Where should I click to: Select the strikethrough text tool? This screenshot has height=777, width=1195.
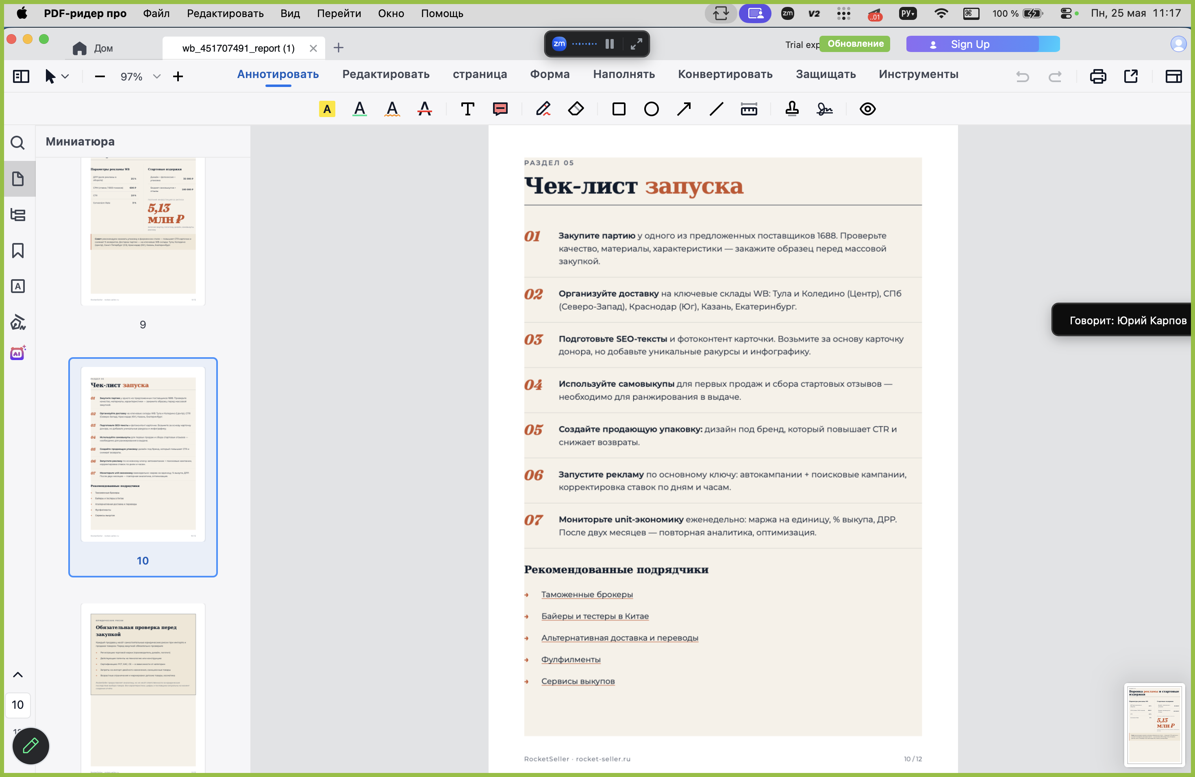(425, 109)
